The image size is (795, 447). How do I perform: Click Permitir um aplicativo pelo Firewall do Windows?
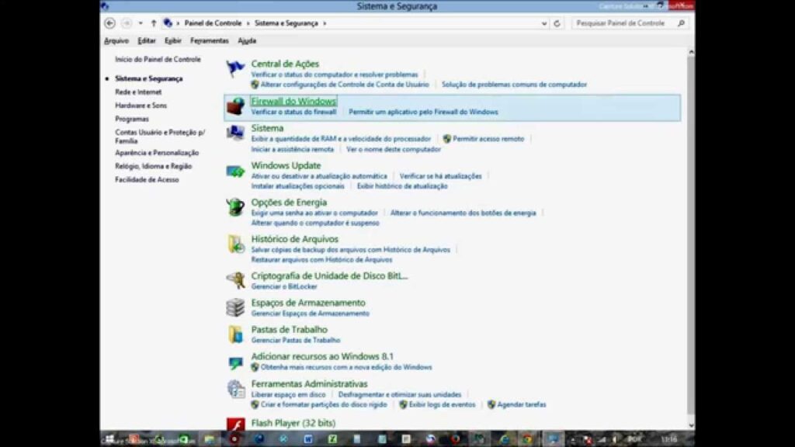point(423,112)
